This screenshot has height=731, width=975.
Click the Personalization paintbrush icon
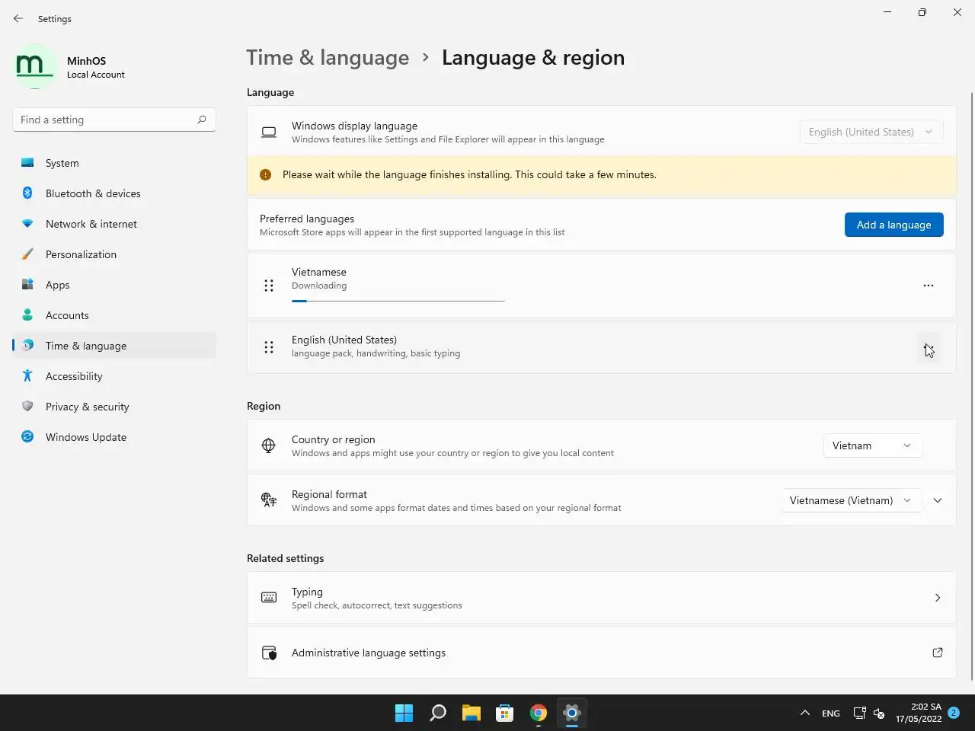(x=27, y=254)
